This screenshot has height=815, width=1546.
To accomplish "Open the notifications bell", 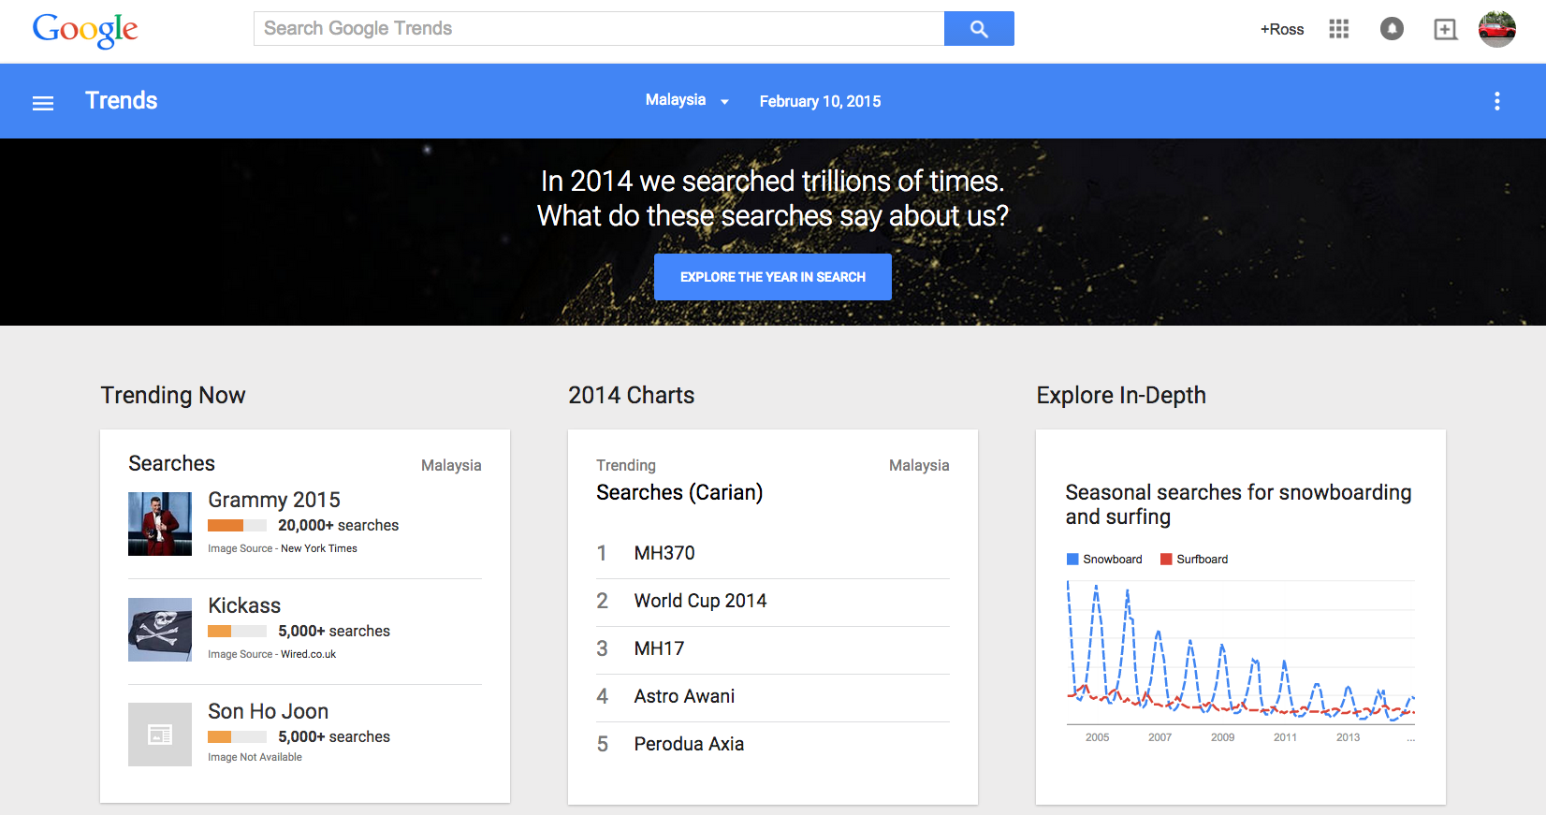I will tap(1392, 29).
